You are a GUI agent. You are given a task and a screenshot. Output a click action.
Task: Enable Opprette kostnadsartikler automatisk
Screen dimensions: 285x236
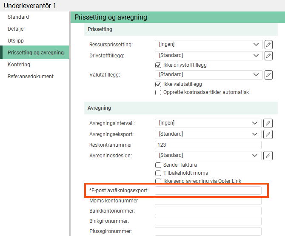pyautogui.click(x=158, y=92)
